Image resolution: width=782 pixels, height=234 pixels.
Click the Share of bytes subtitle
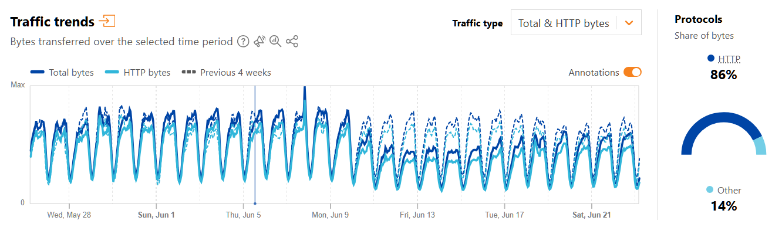pyautogui.click(x=705, y=36)
